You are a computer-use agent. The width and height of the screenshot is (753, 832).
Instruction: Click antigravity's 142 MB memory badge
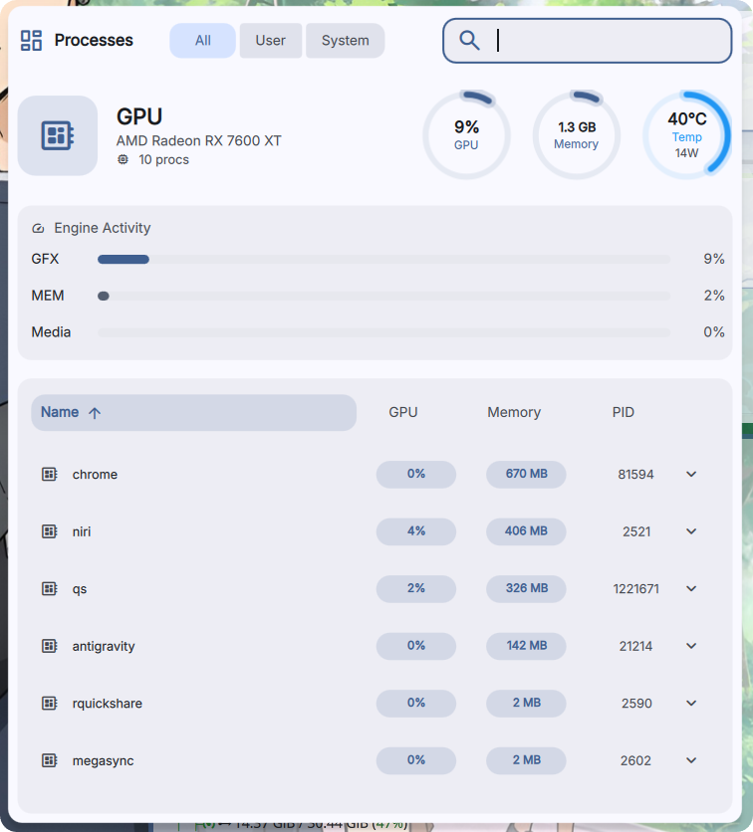pos(526,646)
